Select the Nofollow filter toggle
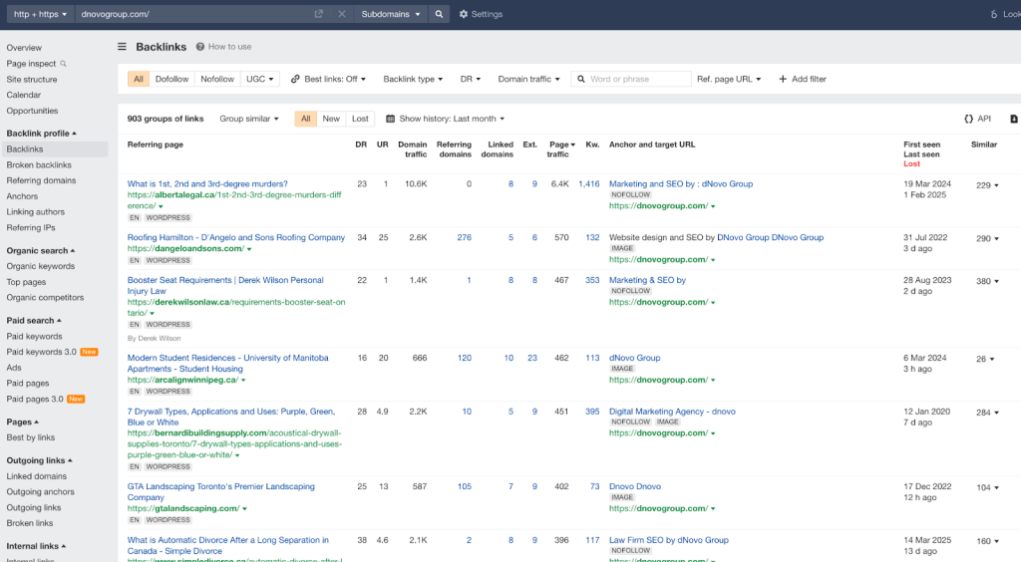The image size is (1021, 562). tap(217, 79)
